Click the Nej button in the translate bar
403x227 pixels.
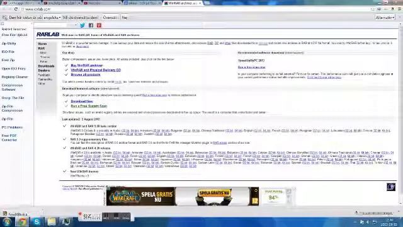click(125, 18)
